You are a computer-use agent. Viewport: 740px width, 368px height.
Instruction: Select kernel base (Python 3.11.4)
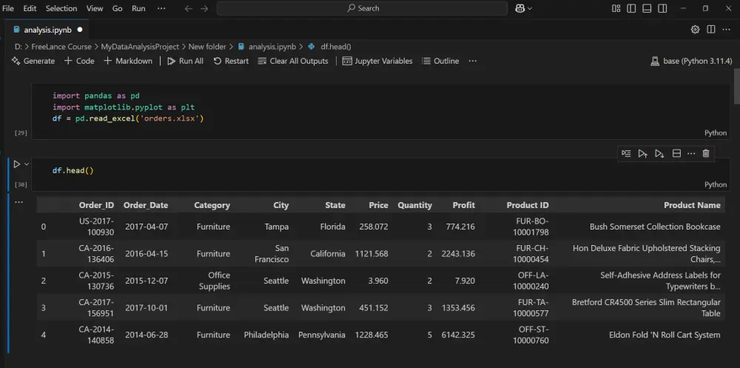[691, 61]
